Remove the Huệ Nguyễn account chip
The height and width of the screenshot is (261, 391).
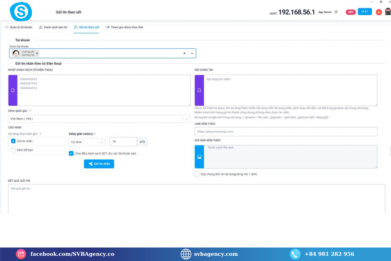(x=37, y=53)
